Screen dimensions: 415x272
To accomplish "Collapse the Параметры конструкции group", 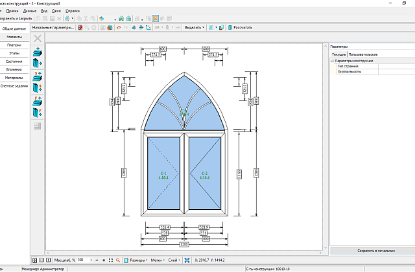I will (x=333, y=61).
